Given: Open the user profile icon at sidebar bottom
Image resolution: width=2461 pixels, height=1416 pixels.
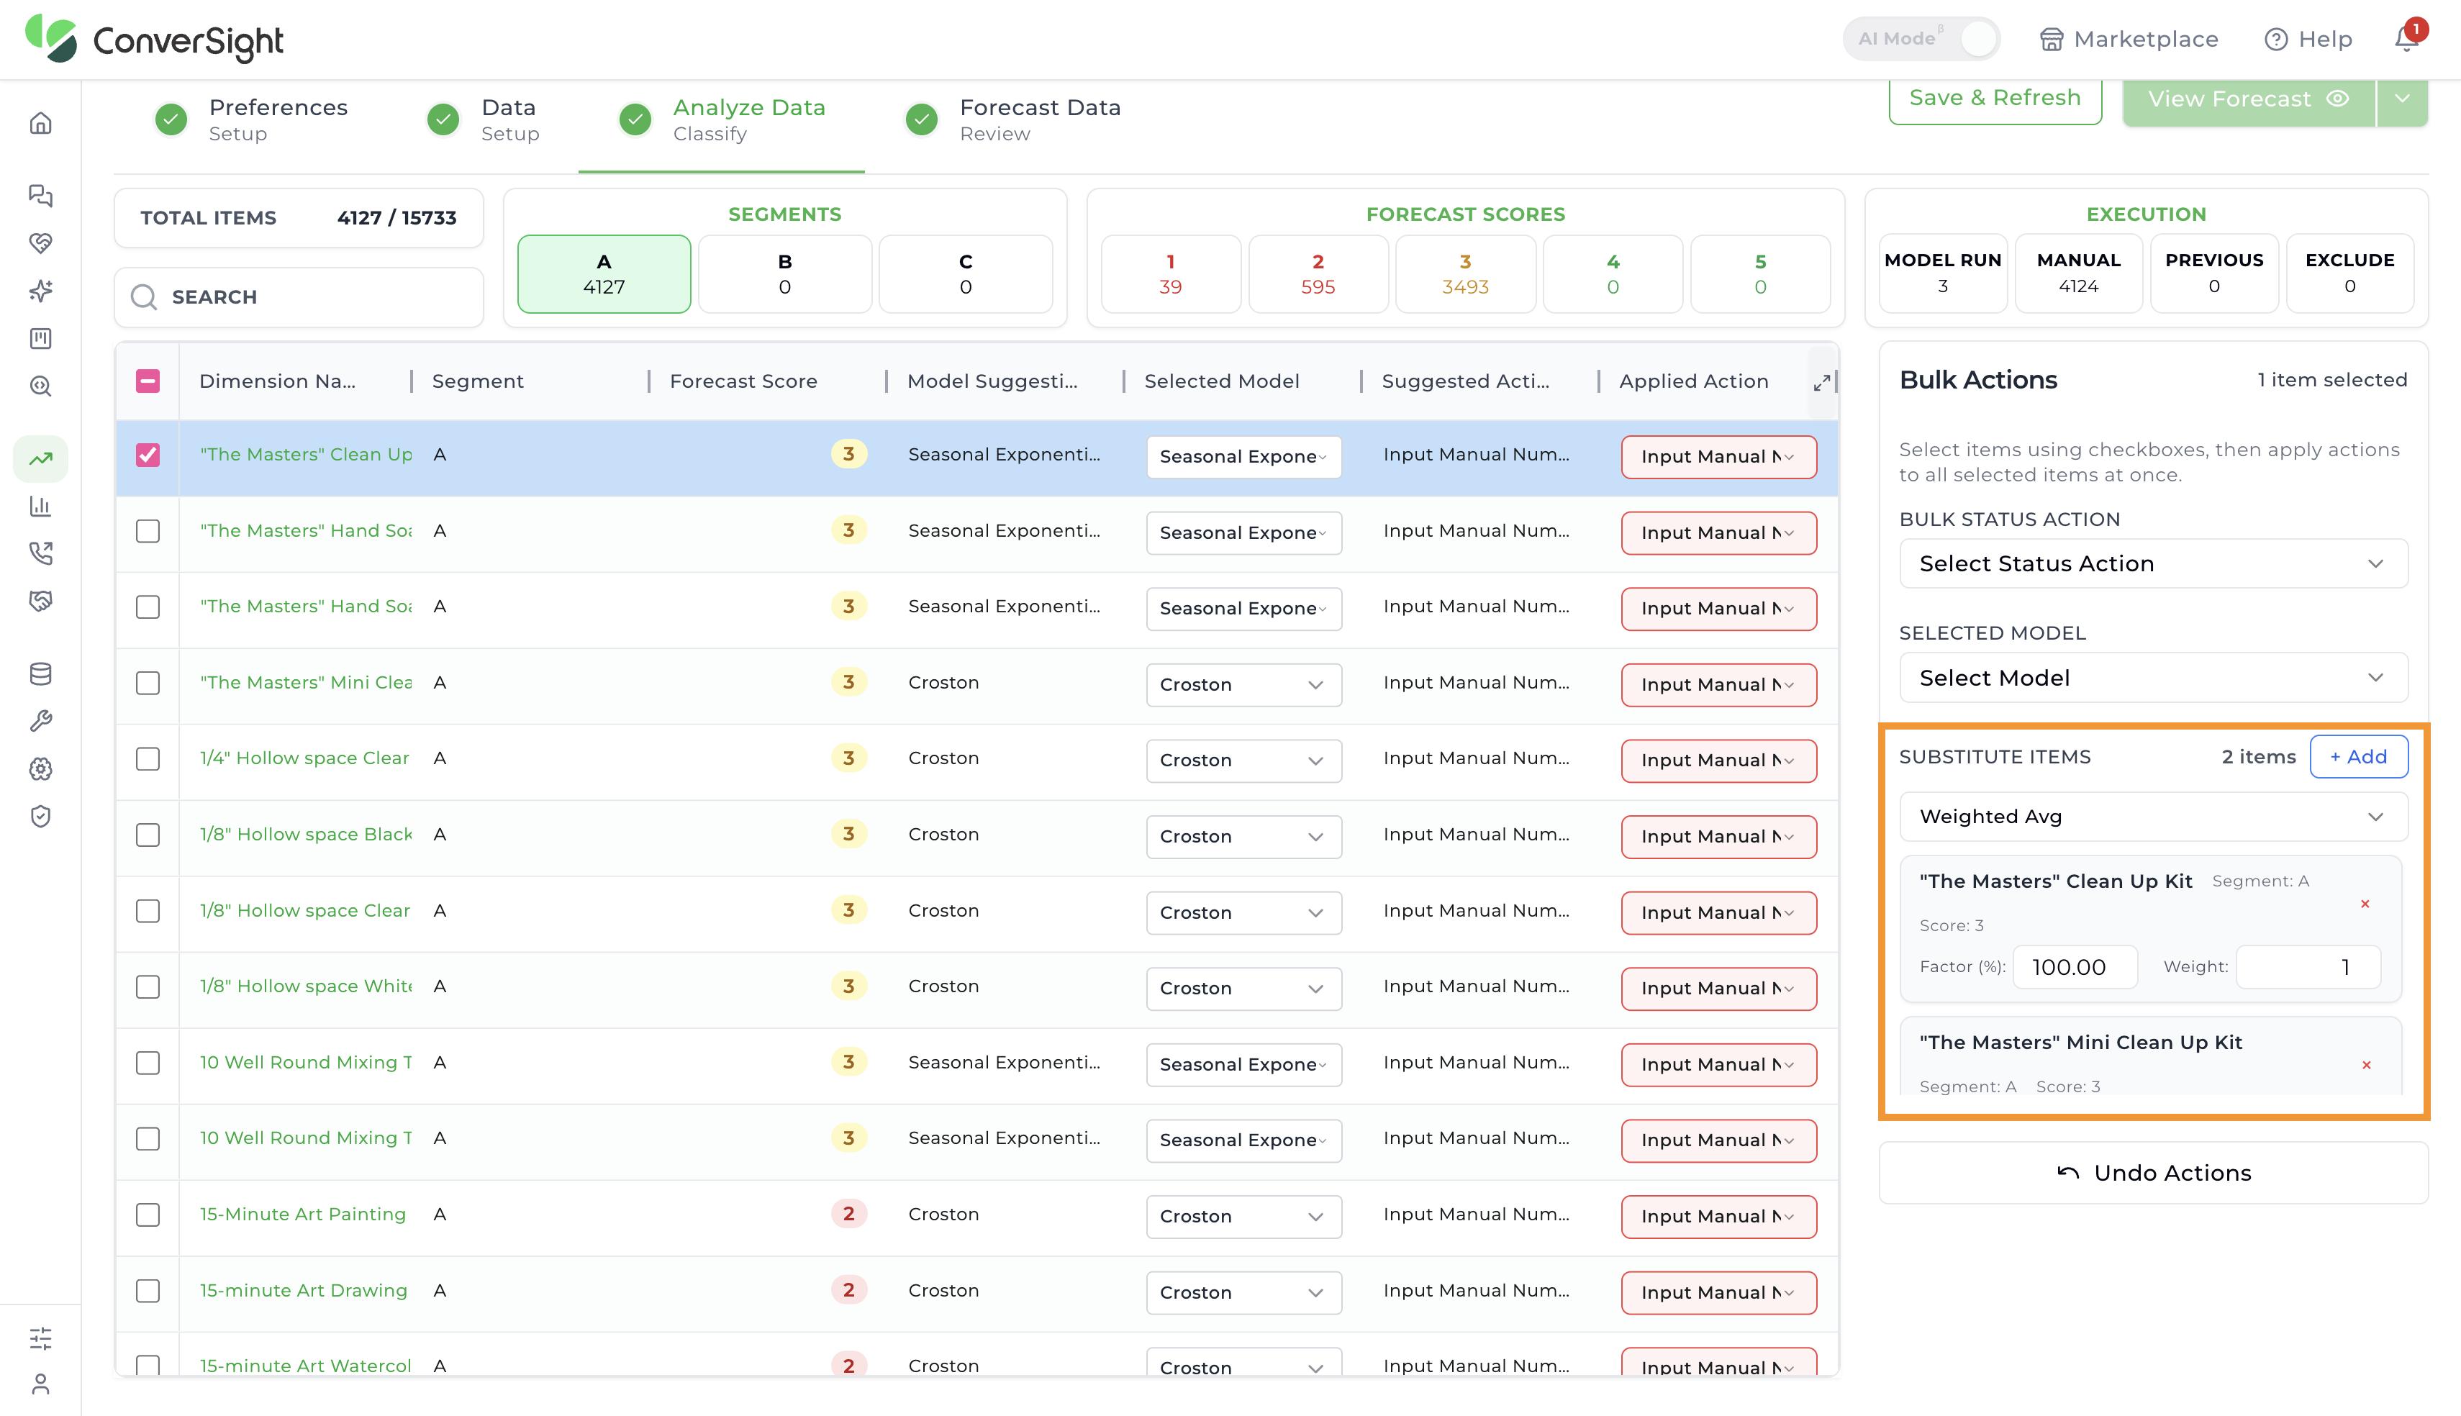Looking at the screenshot, I should click(40, 1383).
